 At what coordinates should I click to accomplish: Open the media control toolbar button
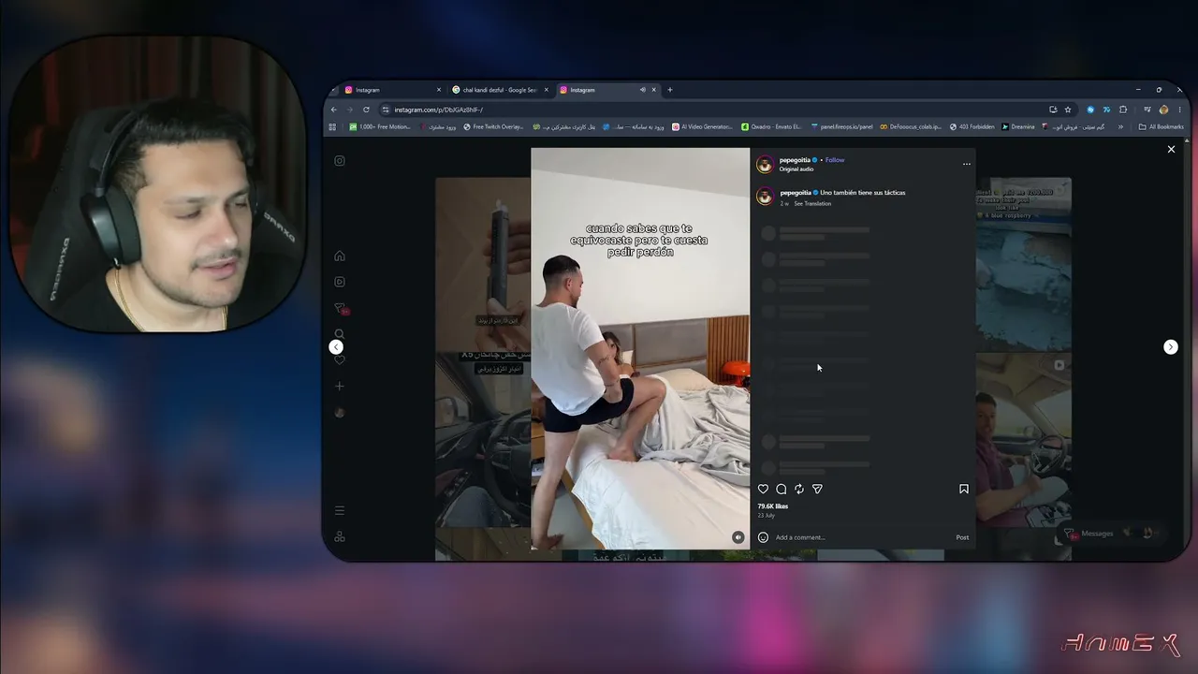[1147, 110]
